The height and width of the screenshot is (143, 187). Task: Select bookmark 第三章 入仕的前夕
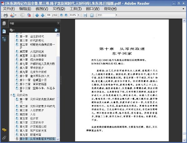[31, 110]
